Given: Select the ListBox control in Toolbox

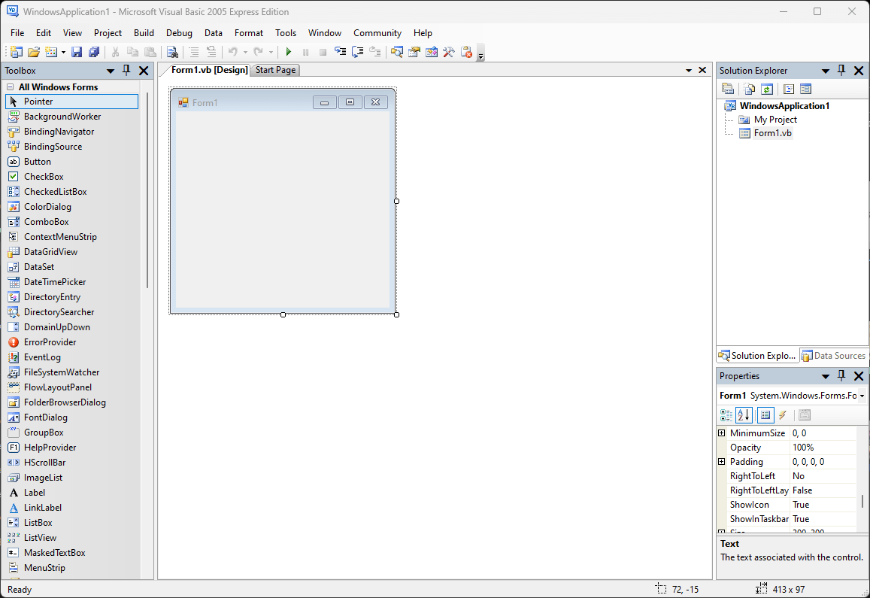Looking at the screenshot, I should (x=71, y=523).
